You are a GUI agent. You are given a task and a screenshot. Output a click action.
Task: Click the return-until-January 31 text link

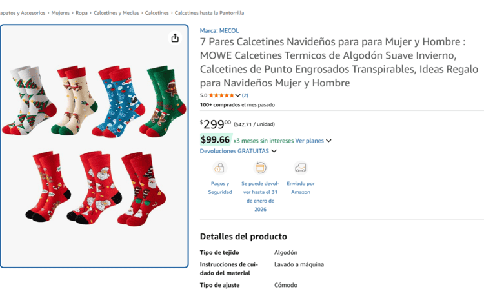pos(261,196)
